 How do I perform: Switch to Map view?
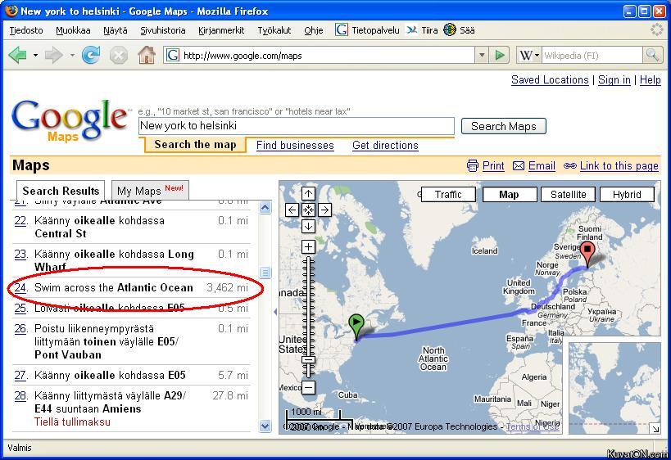click(x=510, y=195)
